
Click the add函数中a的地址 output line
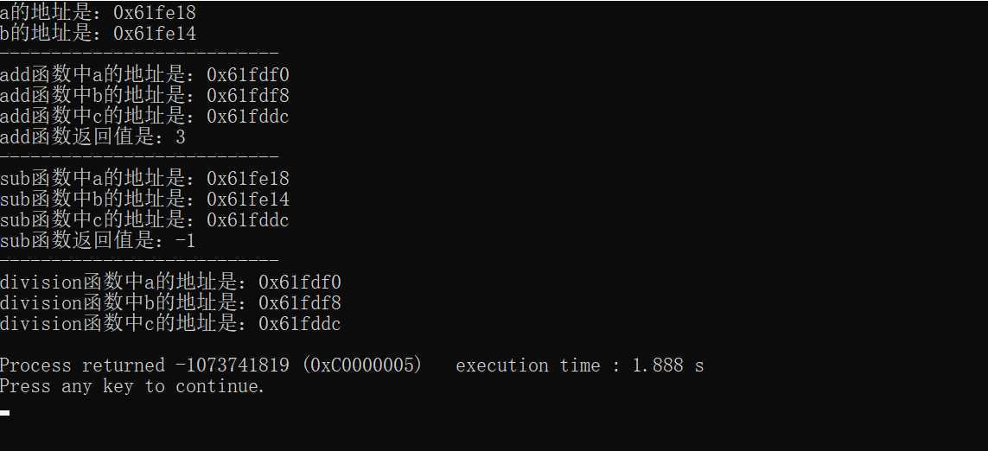(x=144, y=75)
